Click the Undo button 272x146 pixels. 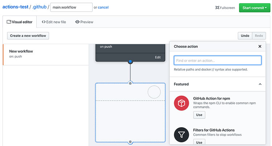click(x=245, y=36)
